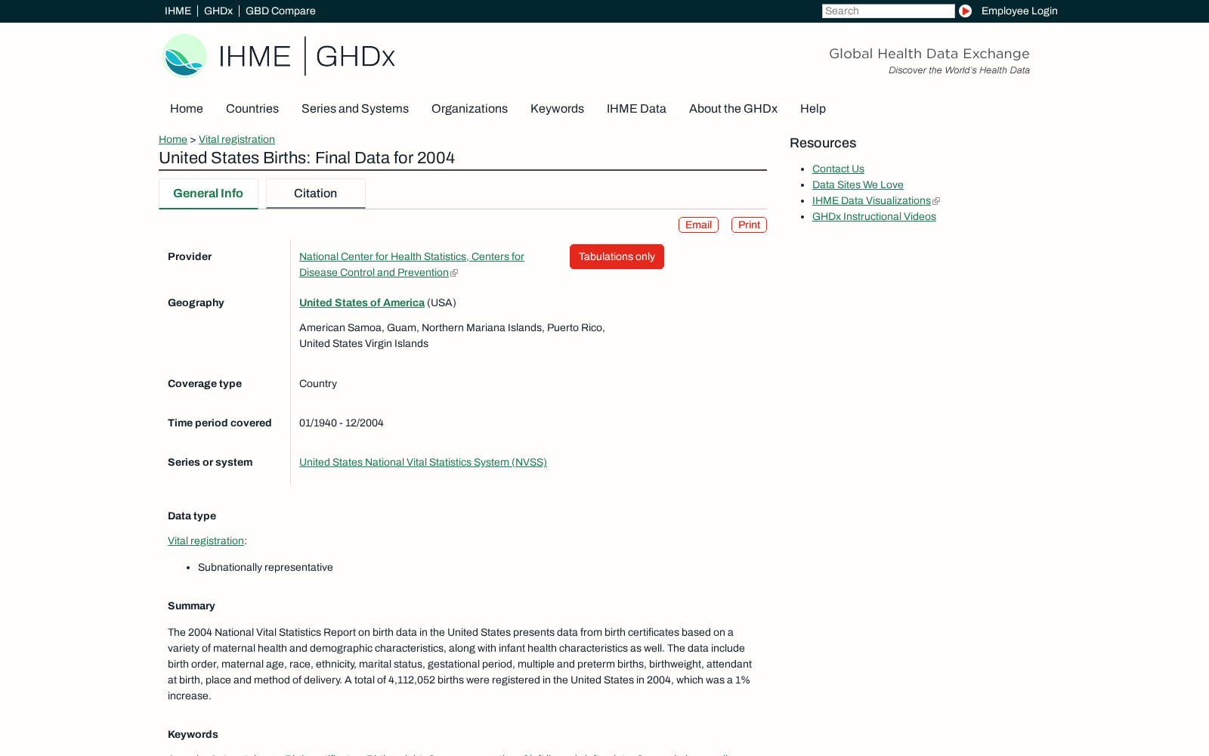Screen dimensions: 1209x756
Task: Open the GHDx link in top bar
Action: [x=218, y=11]
